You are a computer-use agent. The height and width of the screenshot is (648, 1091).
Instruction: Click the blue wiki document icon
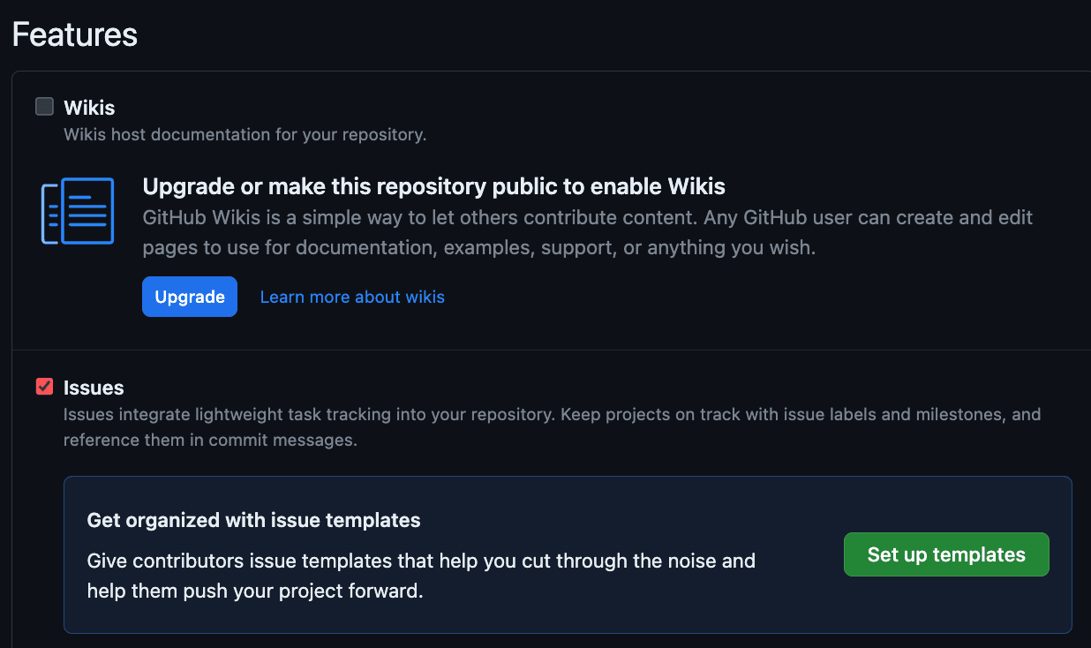coord(78,211)
